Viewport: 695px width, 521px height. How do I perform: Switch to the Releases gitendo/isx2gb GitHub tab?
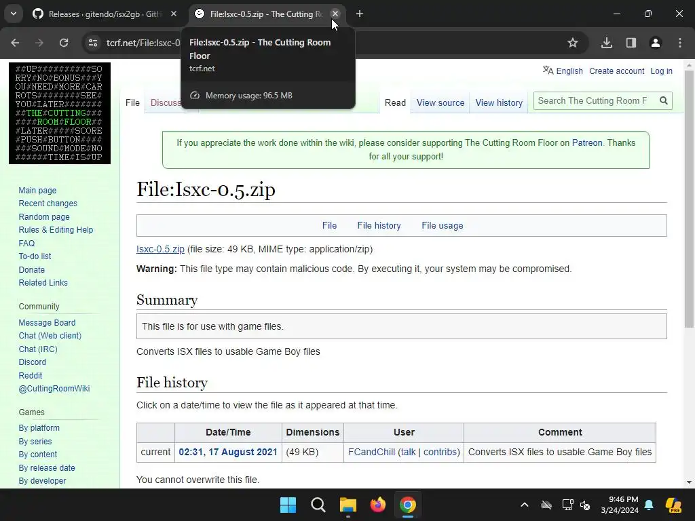[x=104, y=14]
